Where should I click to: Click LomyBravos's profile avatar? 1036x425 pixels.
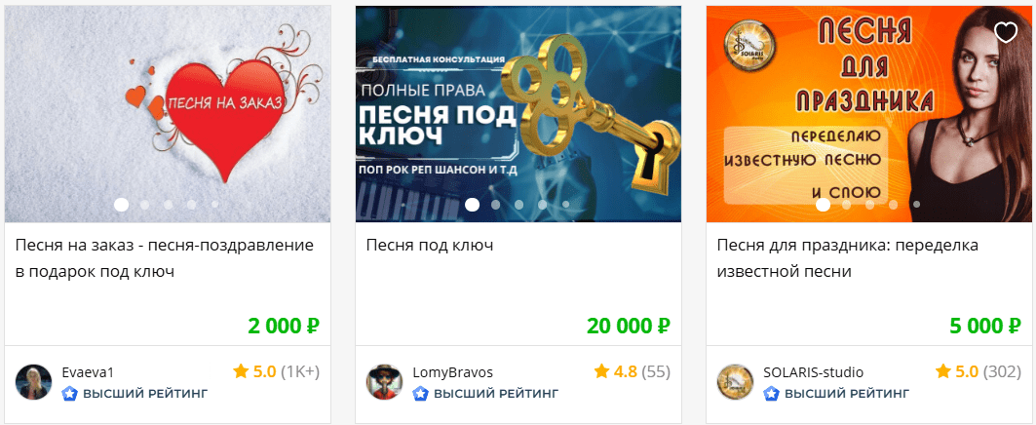pos(384,381)
